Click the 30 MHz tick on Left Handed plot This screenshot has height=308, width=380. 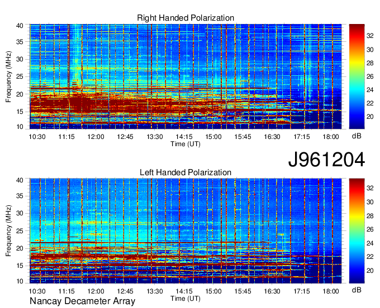[20, 214]
